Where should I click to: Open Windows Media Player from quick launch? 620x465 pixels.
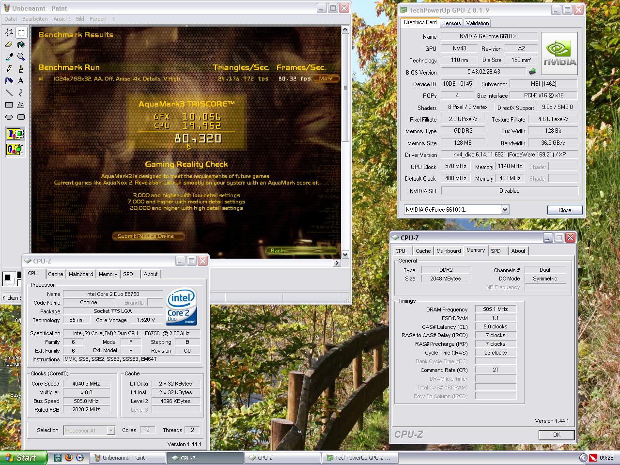(x=79, y=457)
